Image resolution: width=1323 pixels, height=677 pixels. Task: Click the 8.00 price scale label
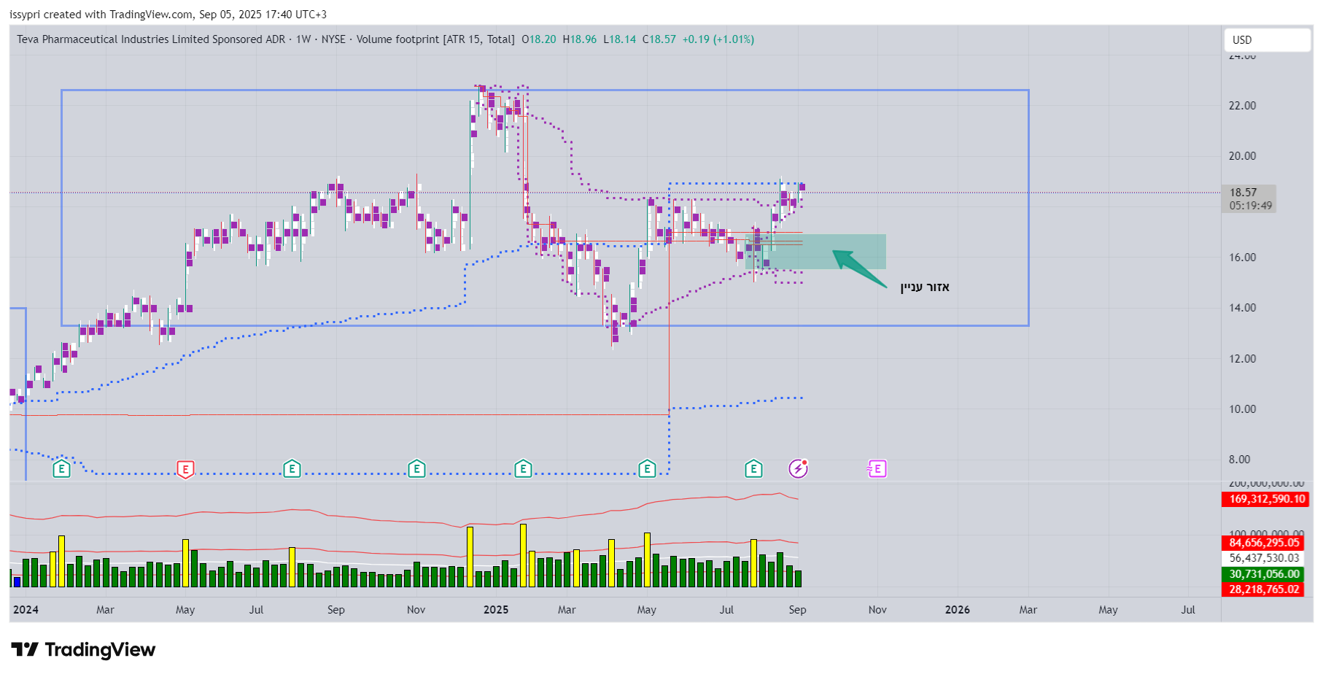pyautogui.click(x=1240, y=460)
